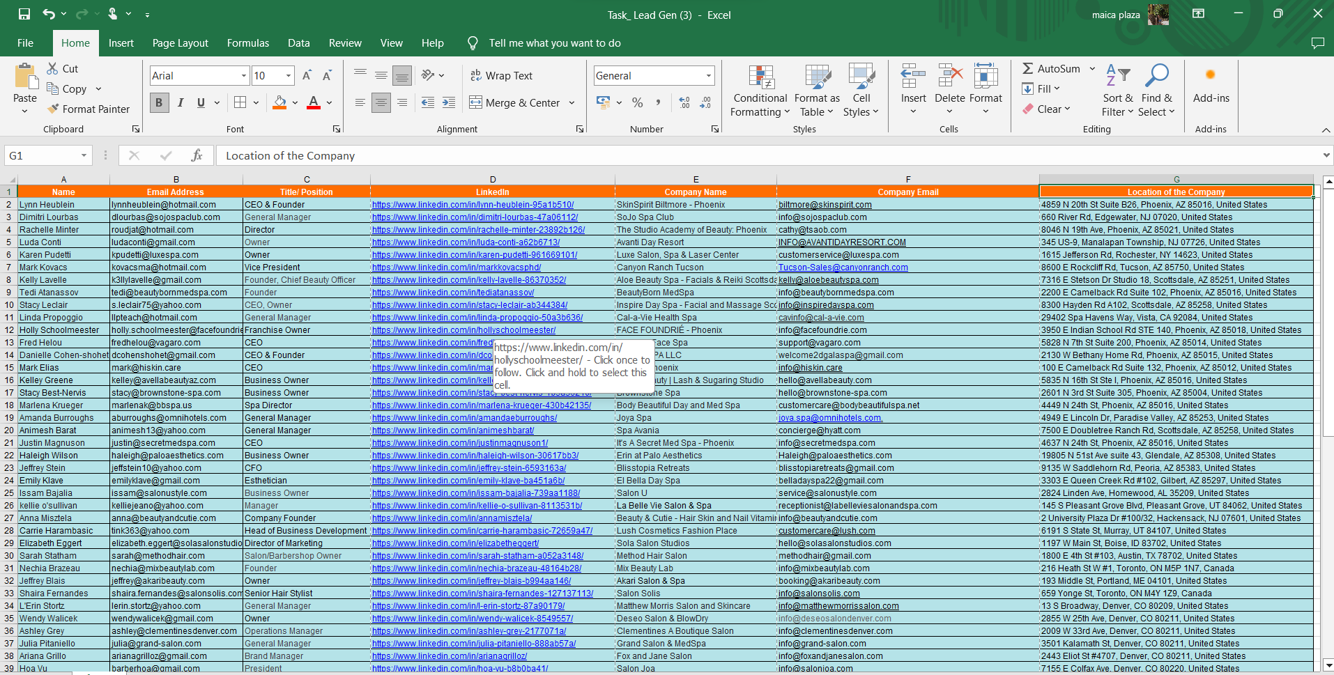Click the Add-ins button
Screen dimensions: 1334x675
(1211, 85)
